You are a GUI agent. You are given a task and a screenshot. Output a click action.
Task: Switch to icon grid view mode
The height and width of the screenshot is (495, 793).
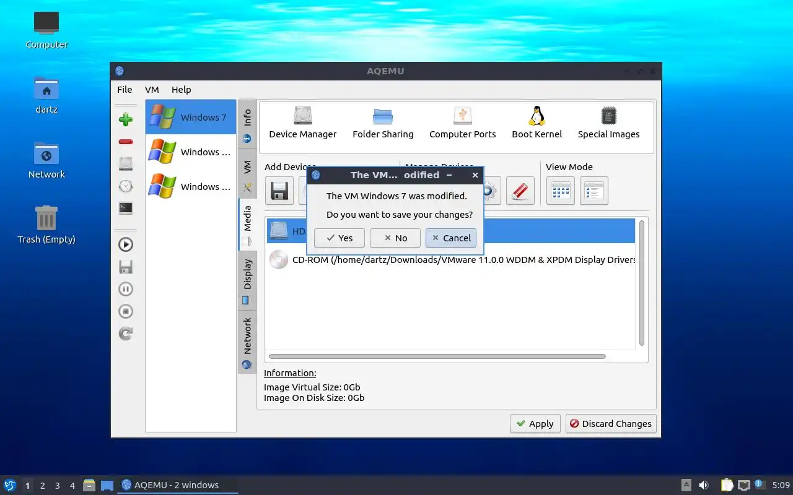pos(561,191)
